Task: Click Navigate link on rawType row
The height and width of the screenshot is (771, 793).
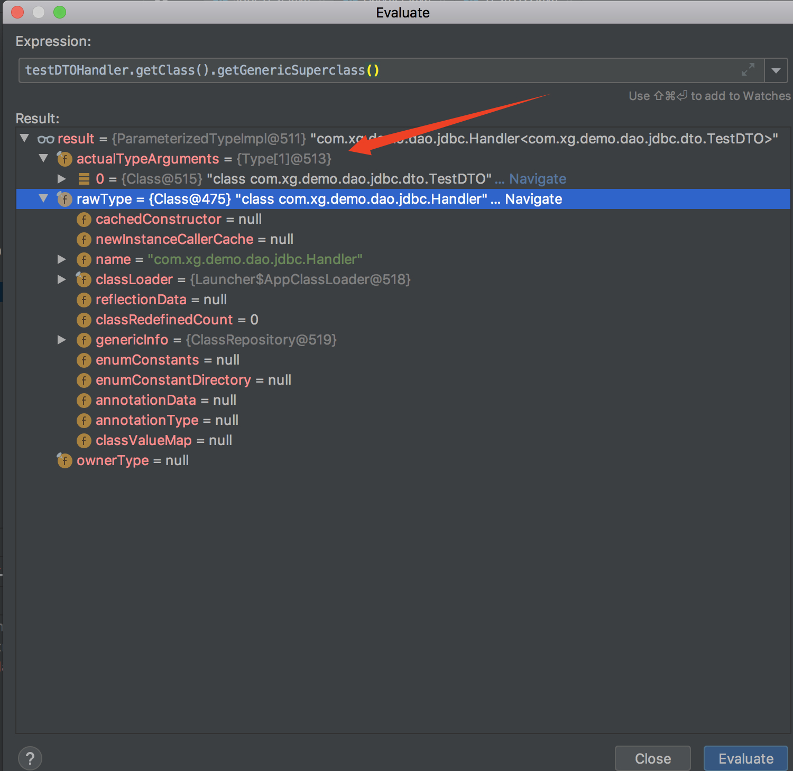Action: click(533, 199)
